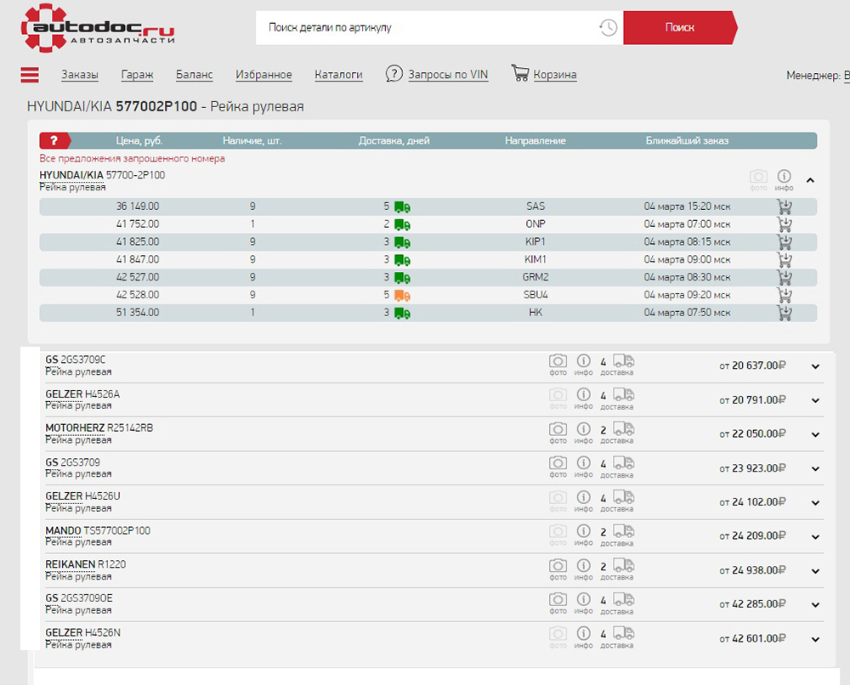Open the Корзина cart link
Screen dimensions: 850x685
click(x=554, y=75)
